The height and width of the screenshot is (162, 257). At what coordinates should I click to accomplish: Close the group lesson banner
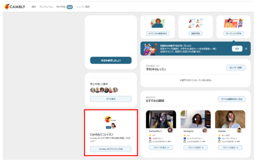pos(246,48)
